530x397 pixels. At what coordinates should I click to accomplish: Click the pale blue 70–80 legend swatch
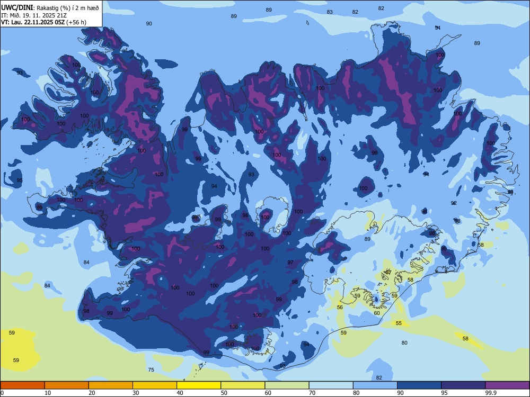(331, 385)
